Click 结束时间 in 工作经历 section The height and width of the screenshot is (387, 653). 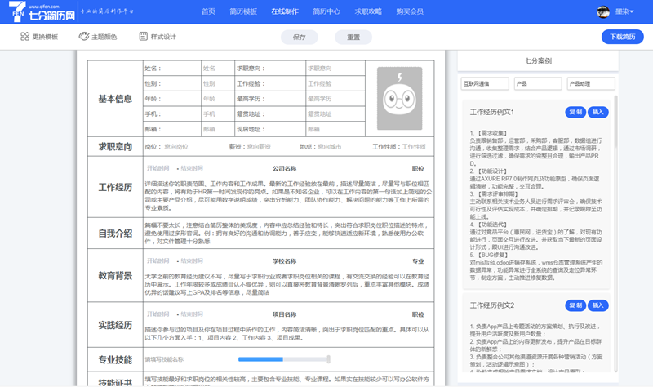(x=192, y=168)
